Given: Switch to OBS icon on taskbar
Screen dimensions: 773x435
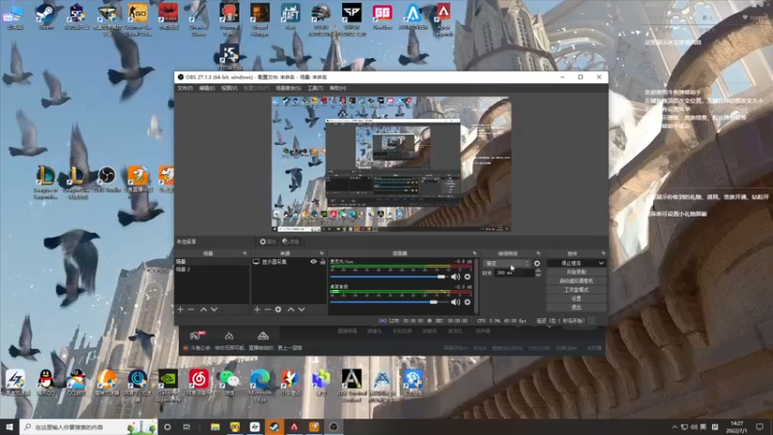Looking at the screenshot, I should 333,426.
